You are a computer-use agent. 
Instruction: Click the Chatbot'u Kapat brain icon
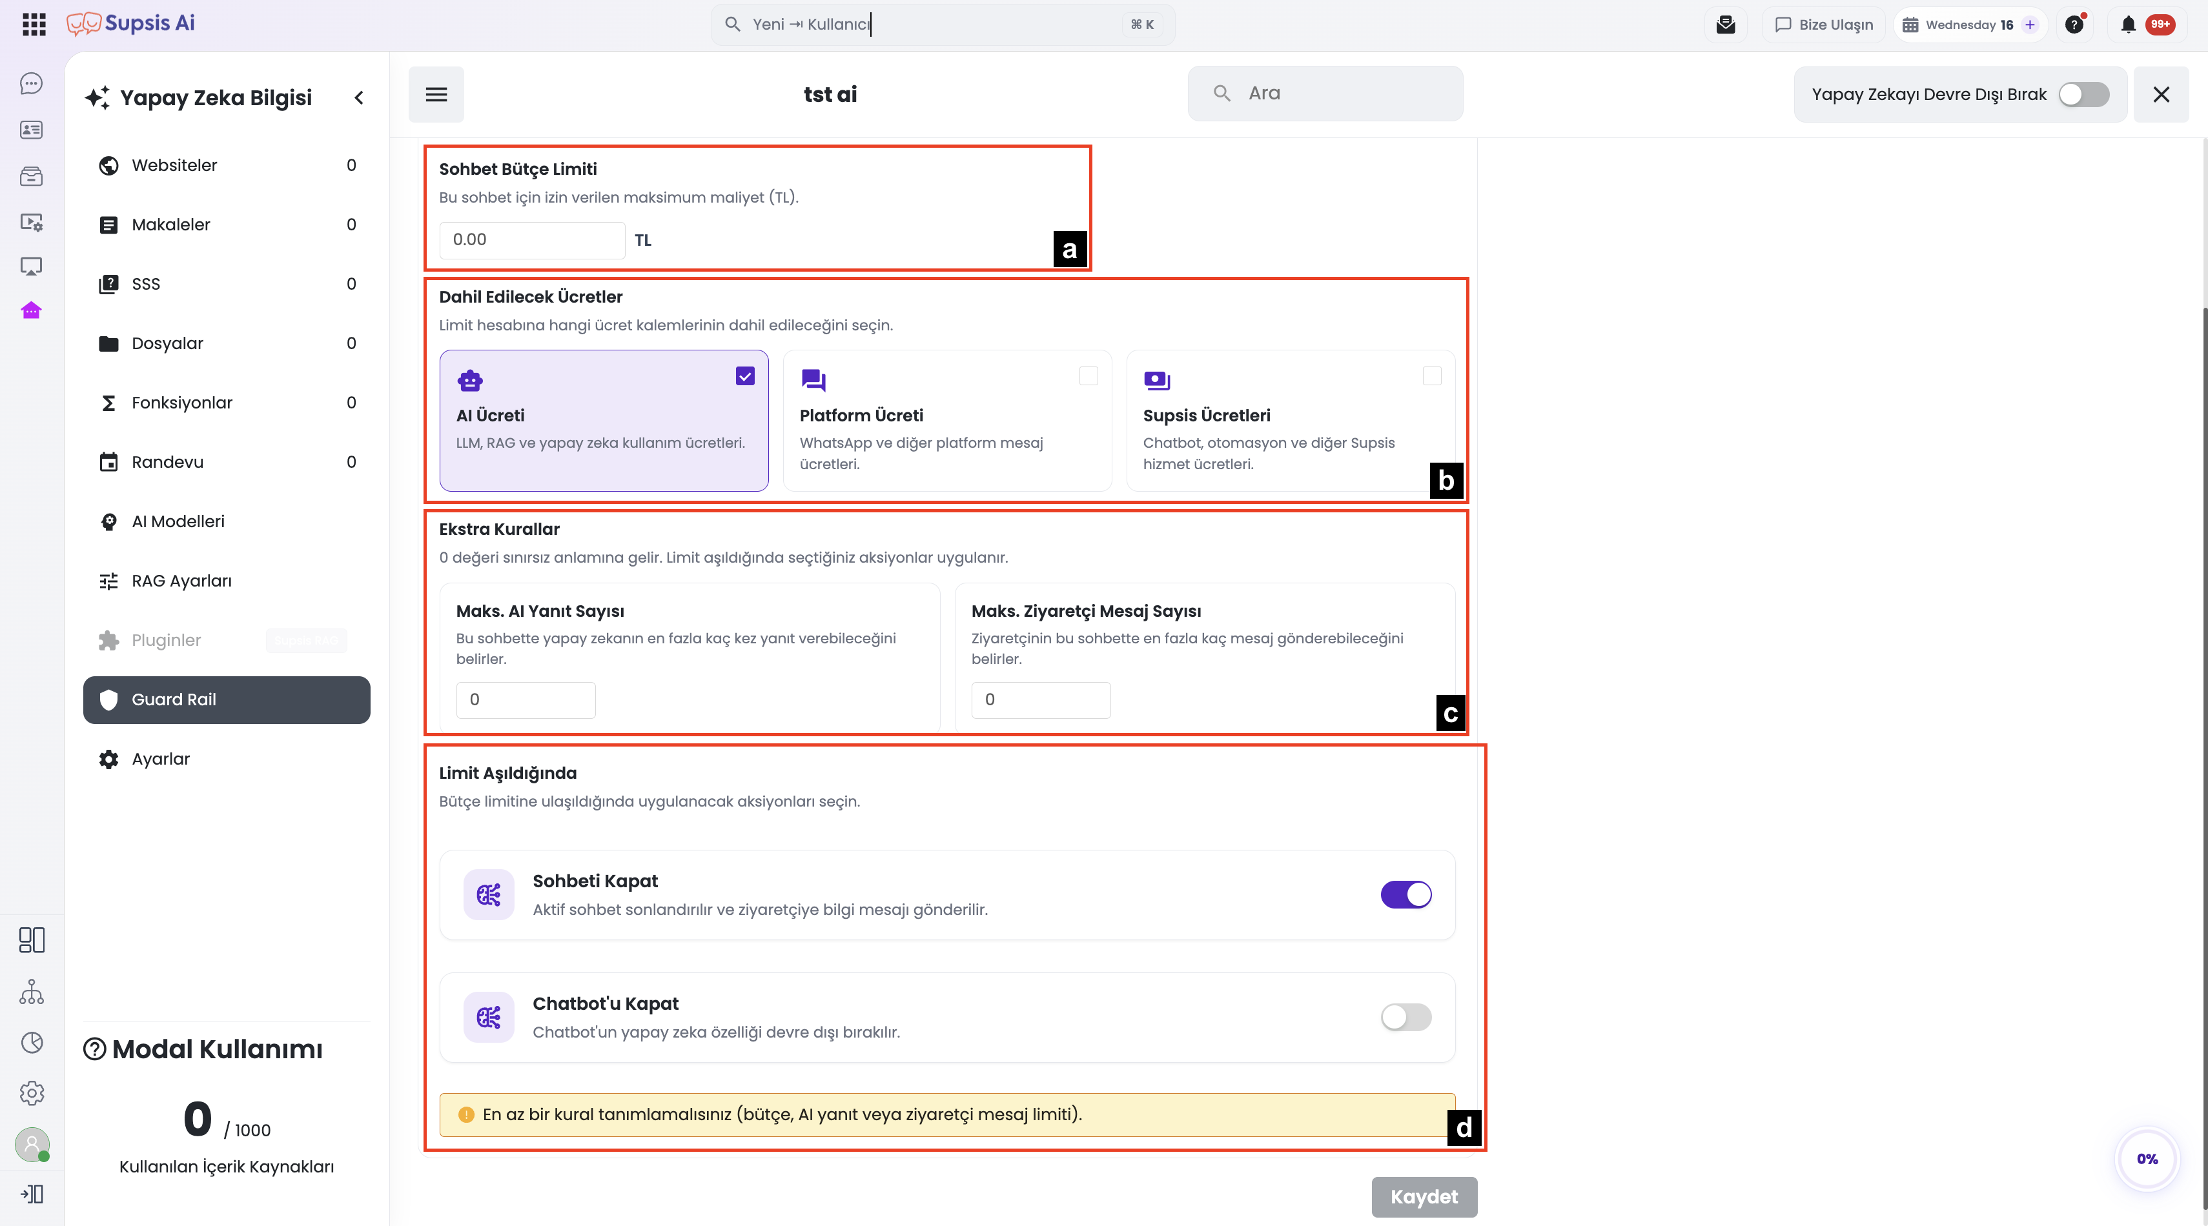[489, 1017]
